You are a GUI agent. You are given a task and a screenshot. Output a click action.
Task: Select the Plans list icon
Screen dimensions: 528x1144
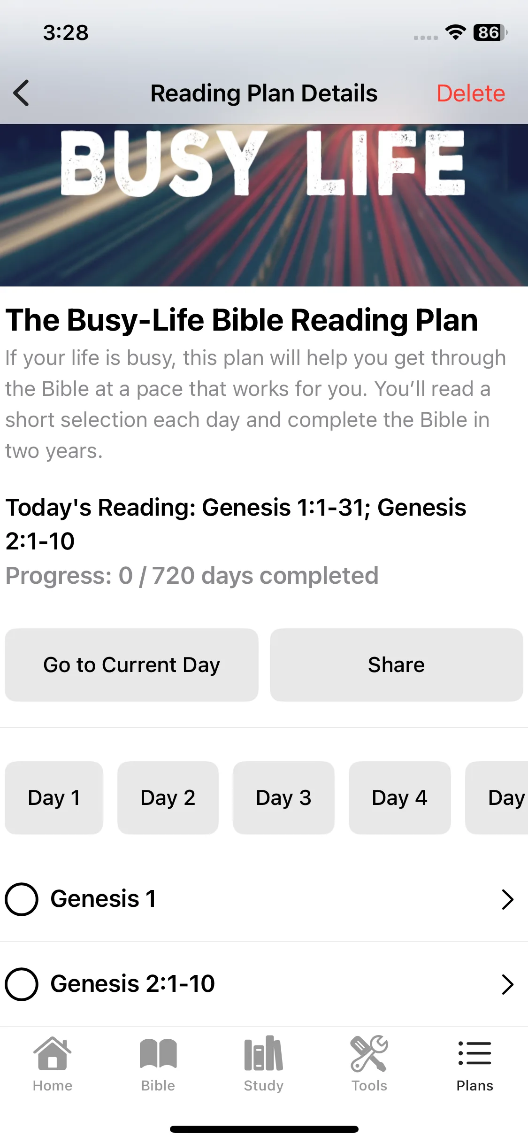pyautogui.click(x=474, y=1053)
